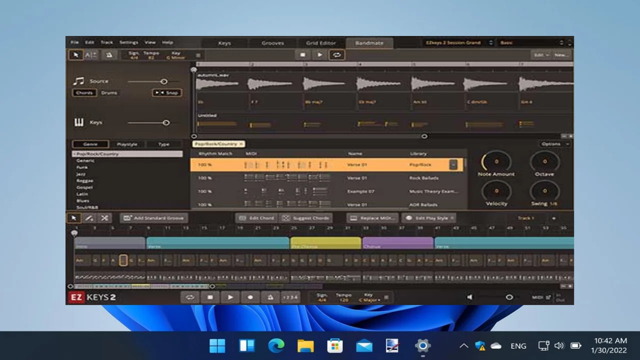Click the metronome icon in top toolbar
The width and height of the screenshot is (640, 360).
click(109, 55)
